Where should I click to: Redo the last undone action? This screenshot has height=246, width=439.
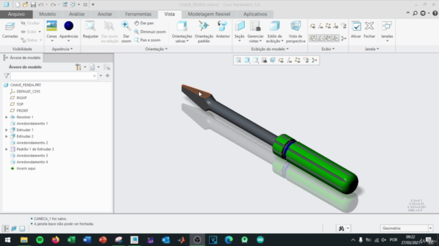[53, 5]
